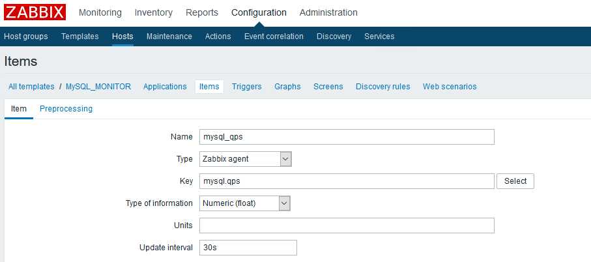Open the MySQL_MONITOR template link
This screenshot has width=591, height=262.
pos(98,86)
